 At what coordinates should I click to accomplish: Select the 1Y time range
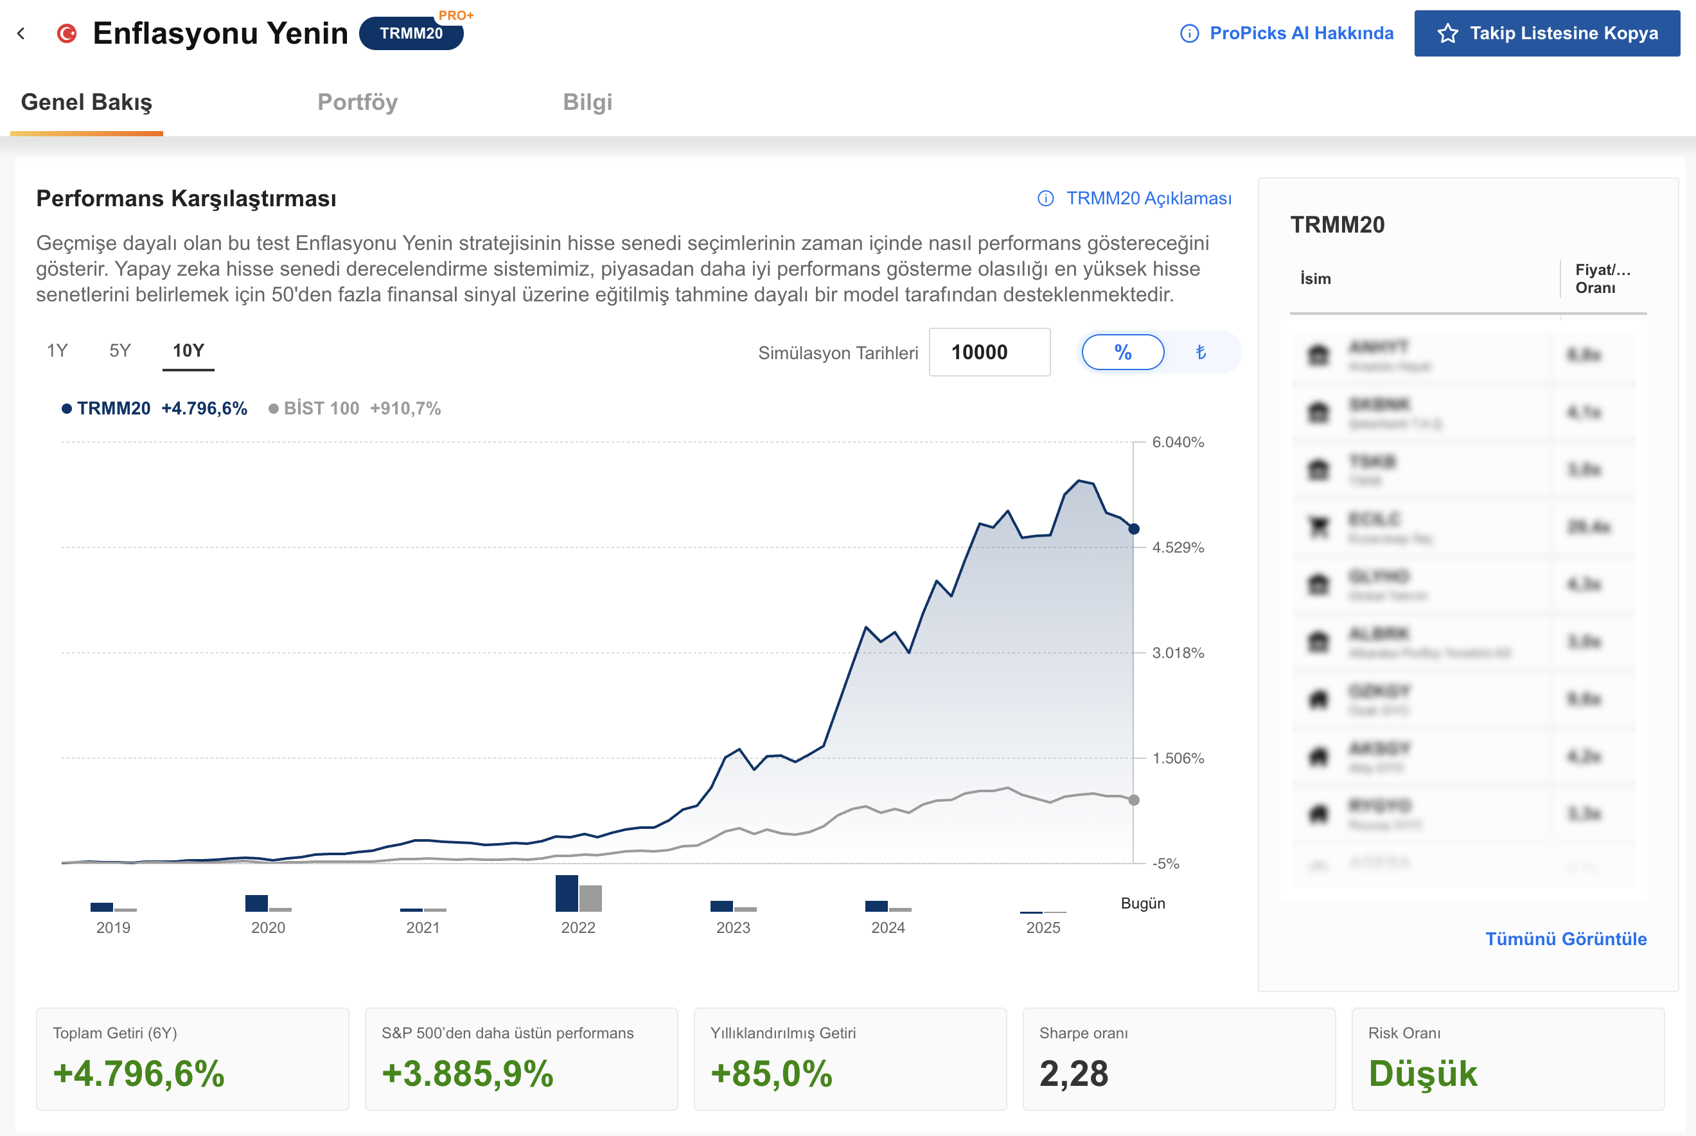tap(57, 351)
